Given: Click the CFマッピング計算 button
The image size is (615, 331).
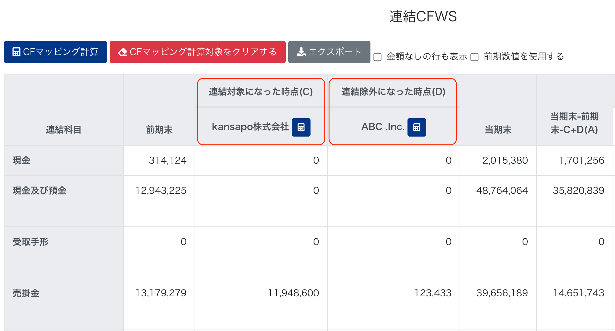Looking at the screenshot, I should coord(55,52).
